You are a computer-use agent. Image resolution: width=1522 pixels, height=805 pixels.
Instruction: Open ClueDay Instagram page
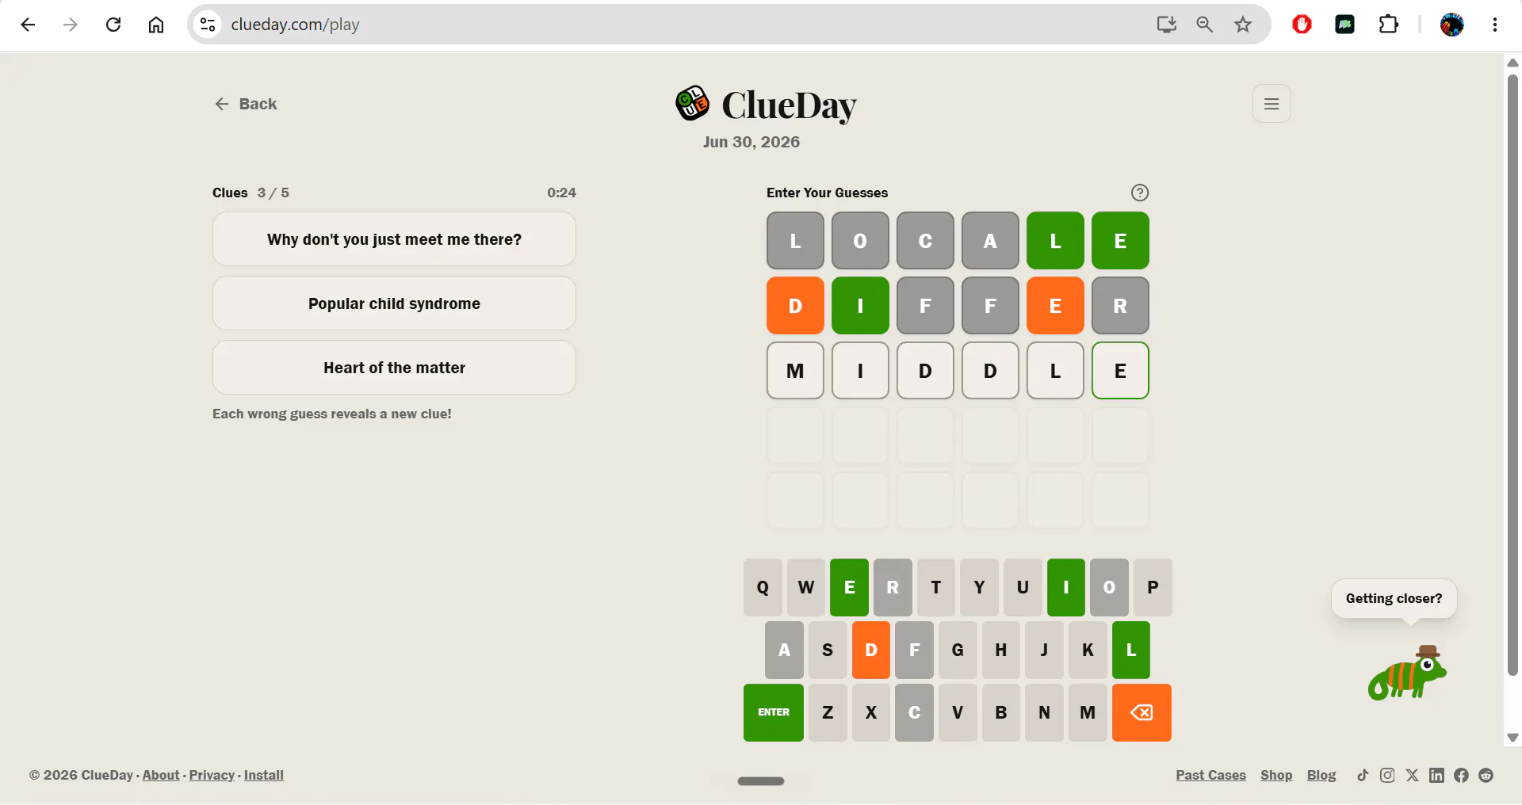[1387, 775]
